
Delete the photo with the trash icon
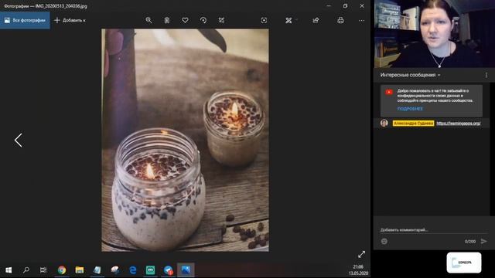pos(167,21)
